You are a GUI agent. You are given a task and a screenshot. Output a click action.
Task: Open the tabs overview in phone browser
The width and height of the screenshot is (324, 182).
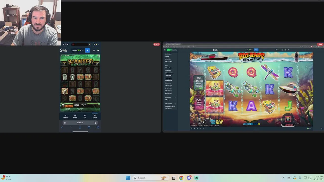pos(98,127)
